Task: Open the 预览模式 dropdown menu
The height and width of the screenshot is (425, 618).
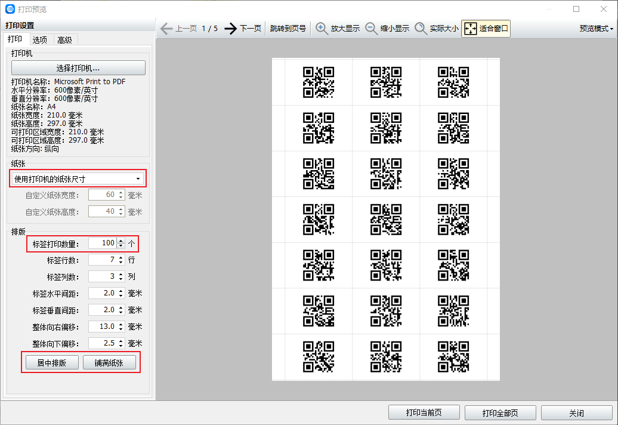Action: (x=596, y=29)
